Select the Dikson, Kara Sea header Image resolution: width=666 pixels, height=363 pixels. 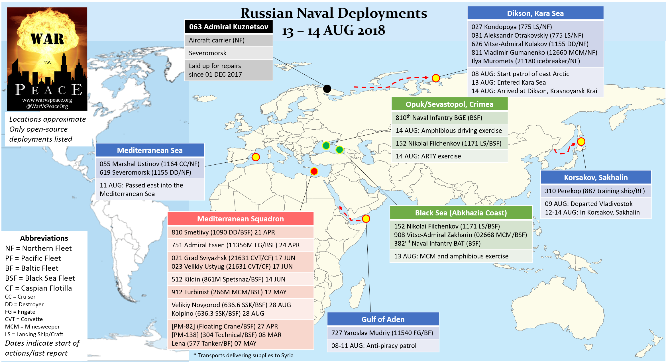point(535,13)
